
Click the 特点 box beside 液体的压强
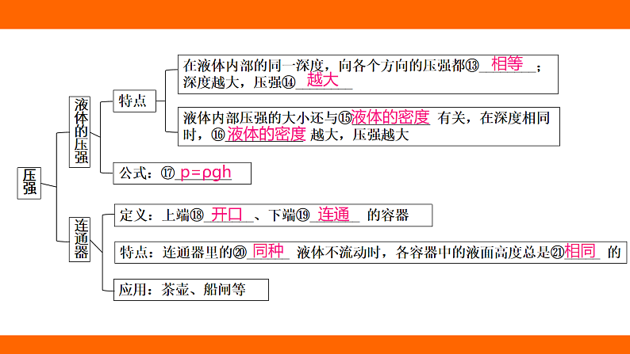tap(132, 101)
